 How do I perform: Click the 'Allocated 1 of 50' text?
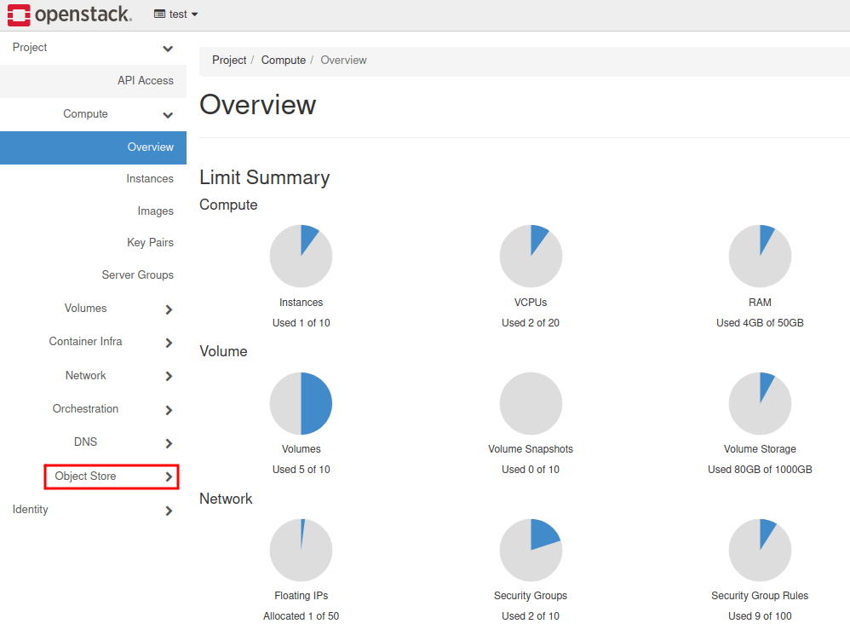tap(301, 616)
